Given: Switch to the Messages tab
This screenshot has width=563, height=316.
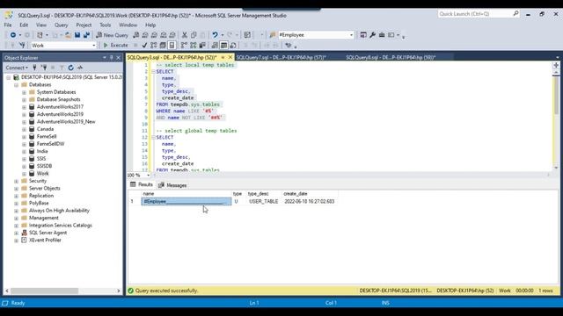Looking at the screenshot, I should click(x=172, y=185).
